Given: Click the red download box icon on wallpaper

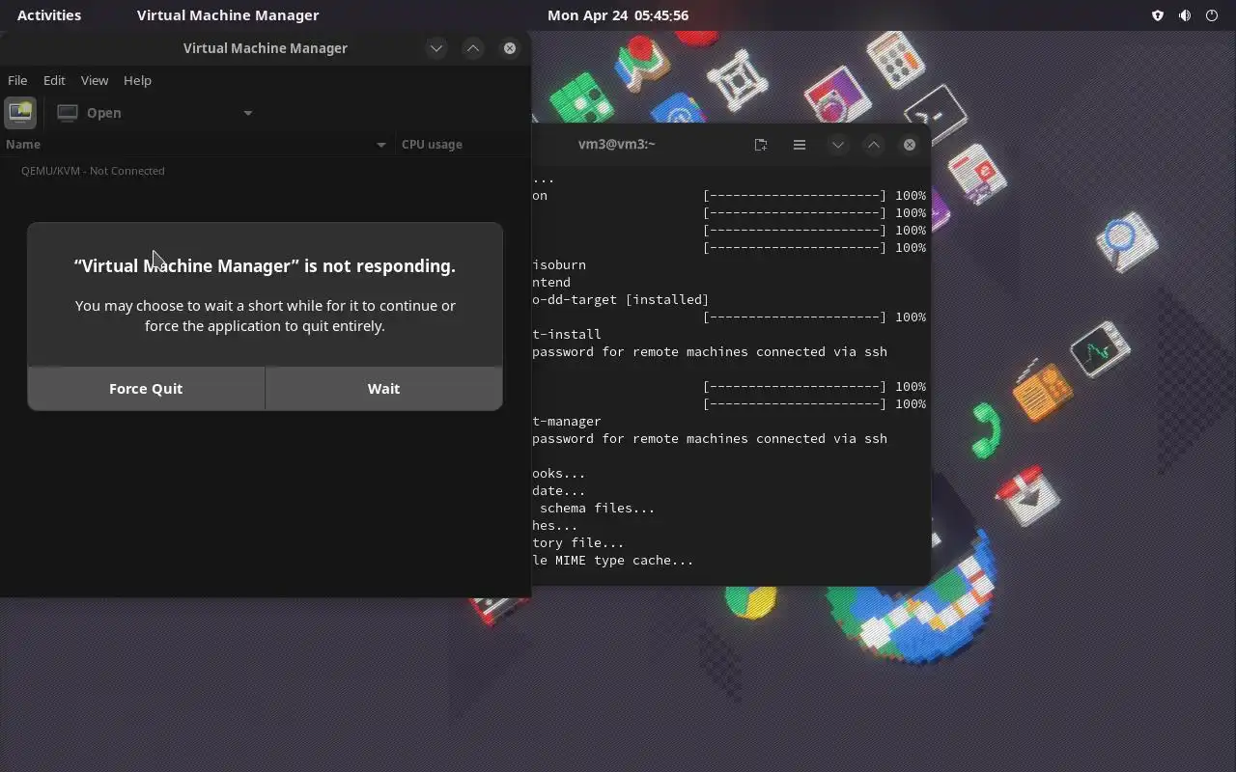Looking at the screenshot, I should (1027, 495).
